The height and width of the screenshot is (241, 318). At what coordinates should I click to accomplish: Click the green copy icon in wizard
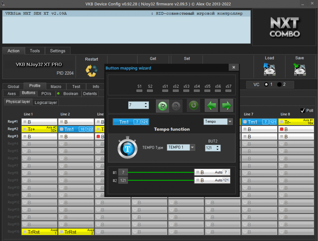click(x=163, y=106)
